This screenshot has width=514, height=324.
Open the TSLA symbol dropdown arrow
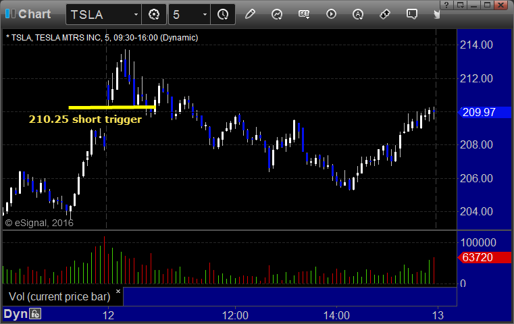(x=136, y=14)
